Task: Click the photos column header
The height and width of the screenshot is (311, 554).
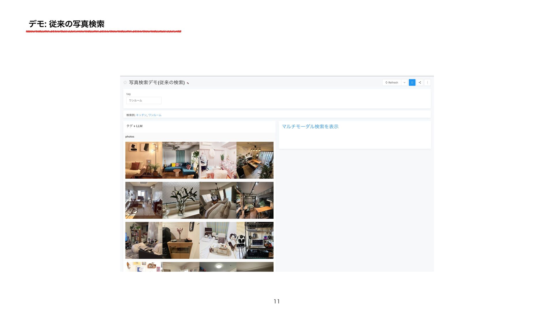Action: click(x=130, y=137)
